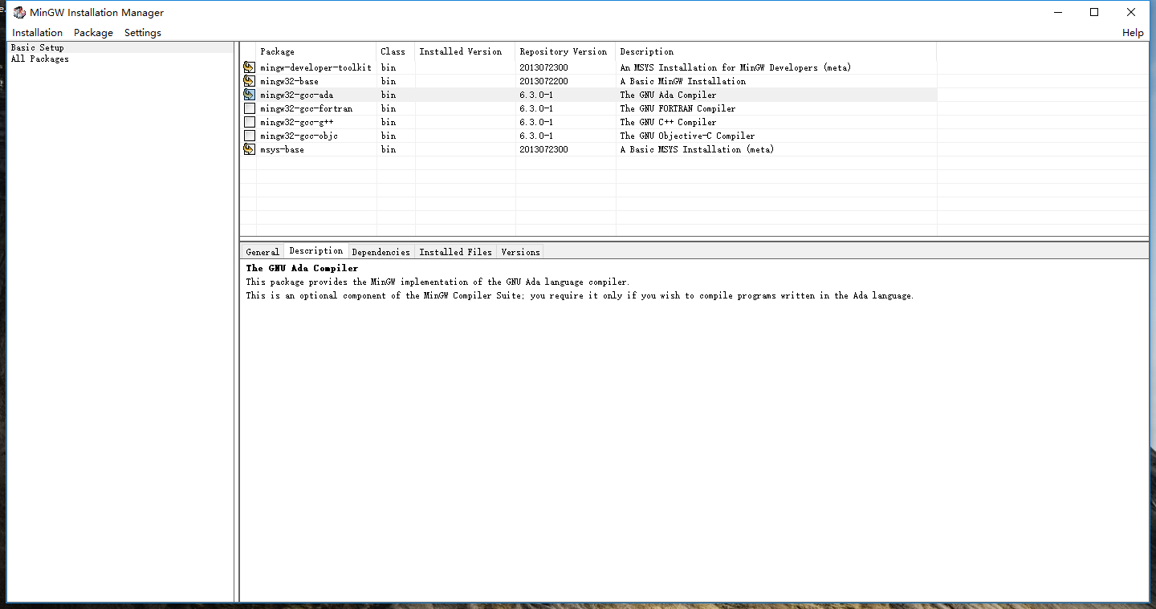Click the mingw32-gcc-fortran package icon

(249, 108)
